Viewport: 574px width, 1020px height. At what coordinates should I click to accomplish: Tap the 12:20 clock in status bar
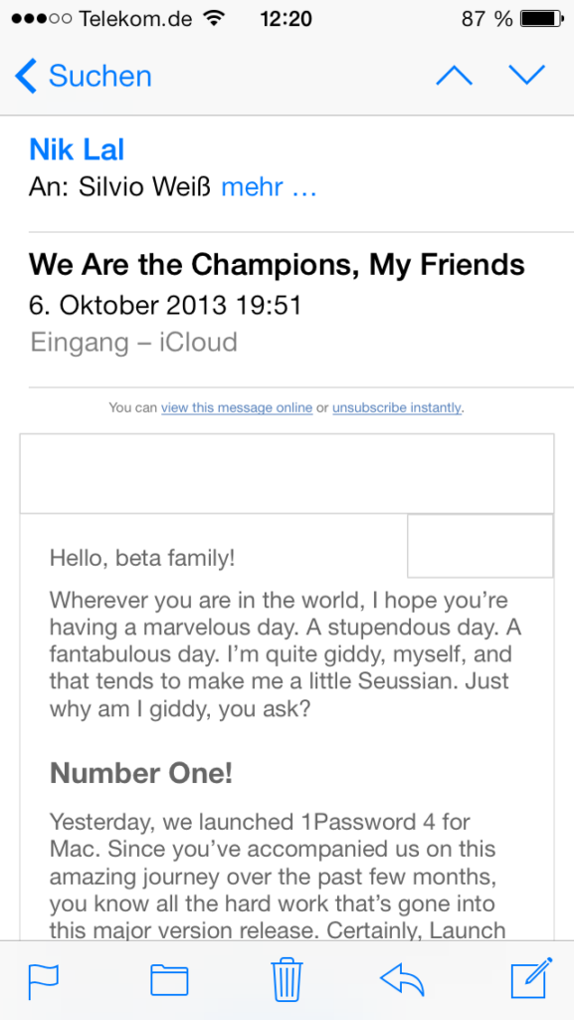pos(286,19)
